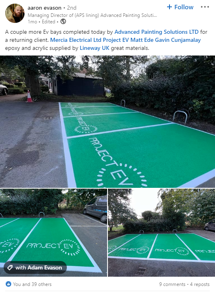View the 4 reposts

point(200,284)
